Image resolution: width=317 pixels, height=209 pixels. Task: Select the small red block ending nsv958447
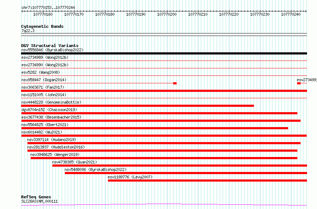(175, 83)
